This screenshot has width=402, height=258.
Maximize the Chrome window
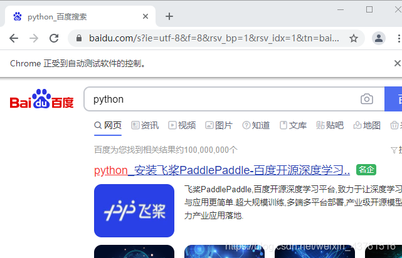tap(369, 10)
